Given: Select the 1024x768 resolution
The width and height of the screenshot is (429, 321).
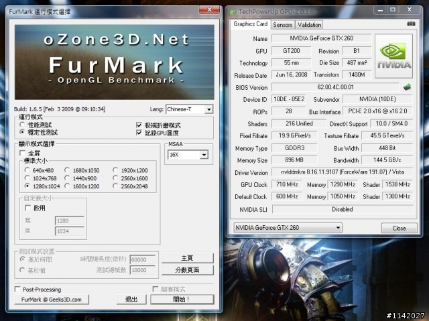Looking at the screenshot, I should pyautogui.click(x=27, y=178).
